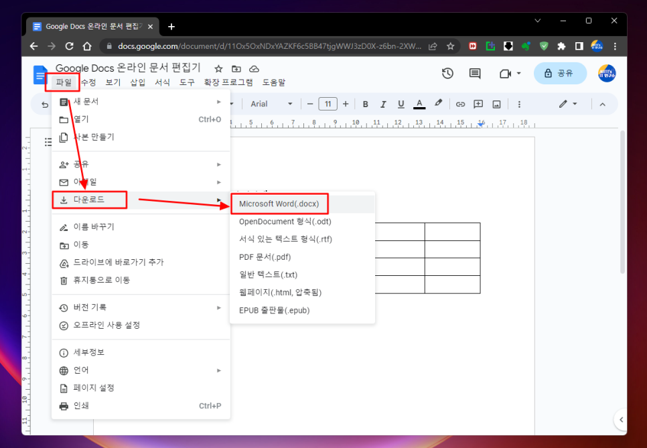
Task: Open the camera dropdown arrow
Action: click(518, 74)
